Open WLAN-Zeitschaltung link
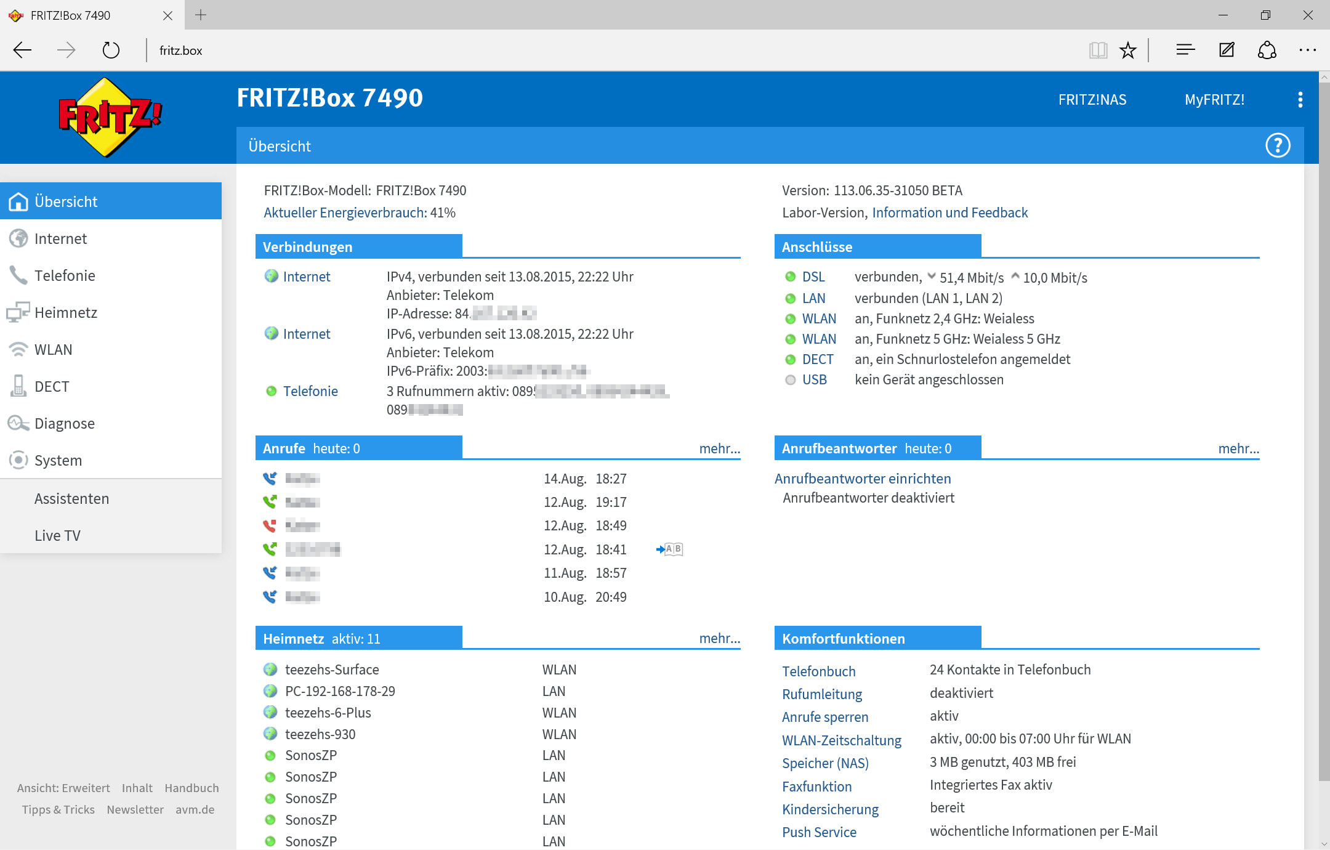 [x=841, y=740]
